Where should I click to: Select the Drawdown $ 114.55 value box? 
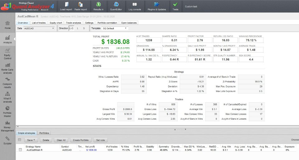(149, 50)
